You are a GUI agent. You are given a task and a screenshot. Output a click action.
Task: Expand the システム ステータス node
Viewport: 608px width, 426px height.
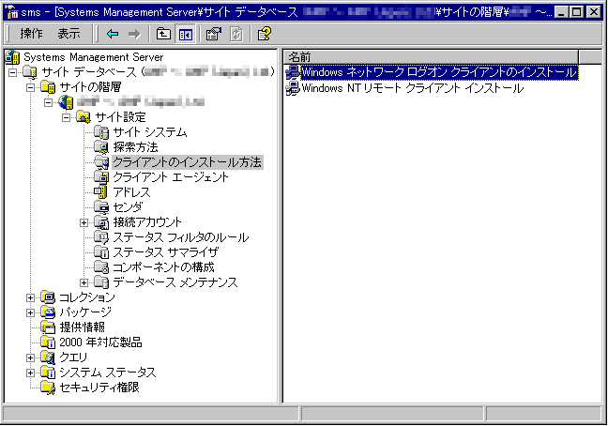(x=30, y=373)
